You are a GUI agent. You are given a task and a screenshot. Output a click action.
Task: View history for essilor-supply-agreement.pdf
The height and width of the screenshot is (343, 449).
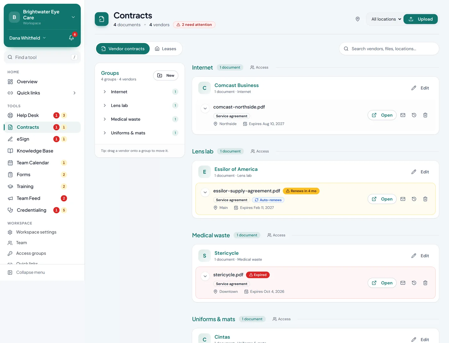tap(414, 199)
